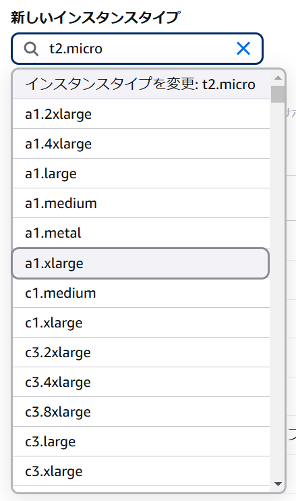Pick c3.2xlarge option
The image size is (296, 501).
pyautogui.click(x=141, y=352)
